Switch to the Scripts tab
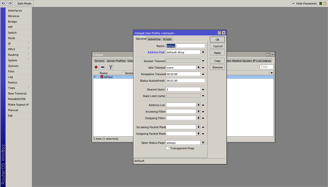The image size is (328, 187). pos(167,39)
